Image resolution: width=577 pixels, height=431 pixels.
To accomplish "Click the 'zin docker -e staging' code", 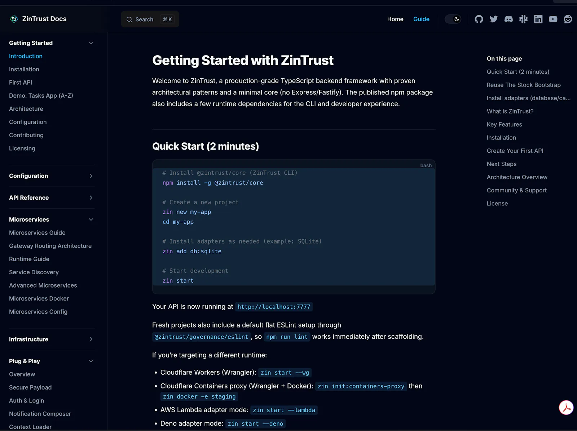I will pyautogui.click(x=199, y=396).
